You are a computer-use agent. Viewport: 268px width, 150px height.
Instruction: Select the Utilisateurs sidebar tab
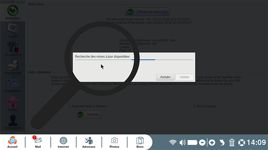[x=13, y=122]
